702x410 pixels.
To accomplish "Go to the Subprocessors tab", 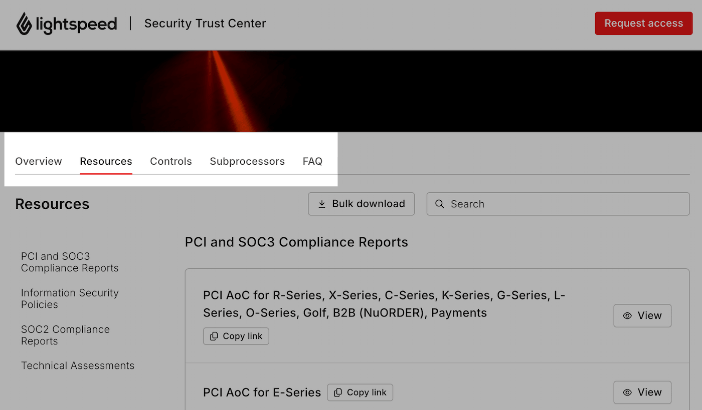I will point(247,162).
